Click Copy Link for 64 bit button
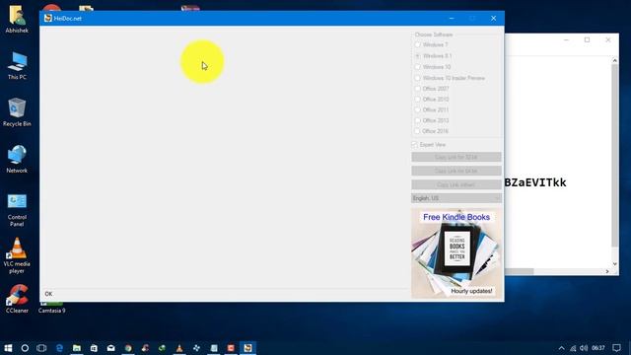 456,171
